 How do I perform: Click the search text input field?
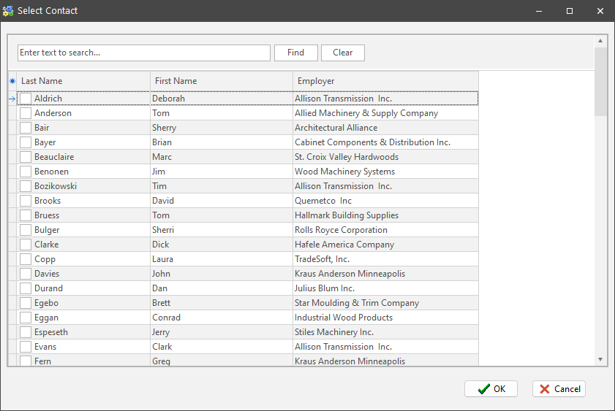143,53
